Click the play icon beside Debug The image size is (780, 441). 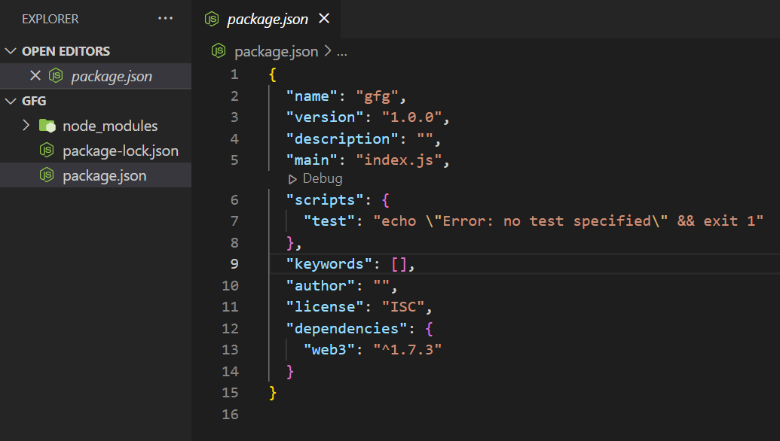[x=293, y=179]
